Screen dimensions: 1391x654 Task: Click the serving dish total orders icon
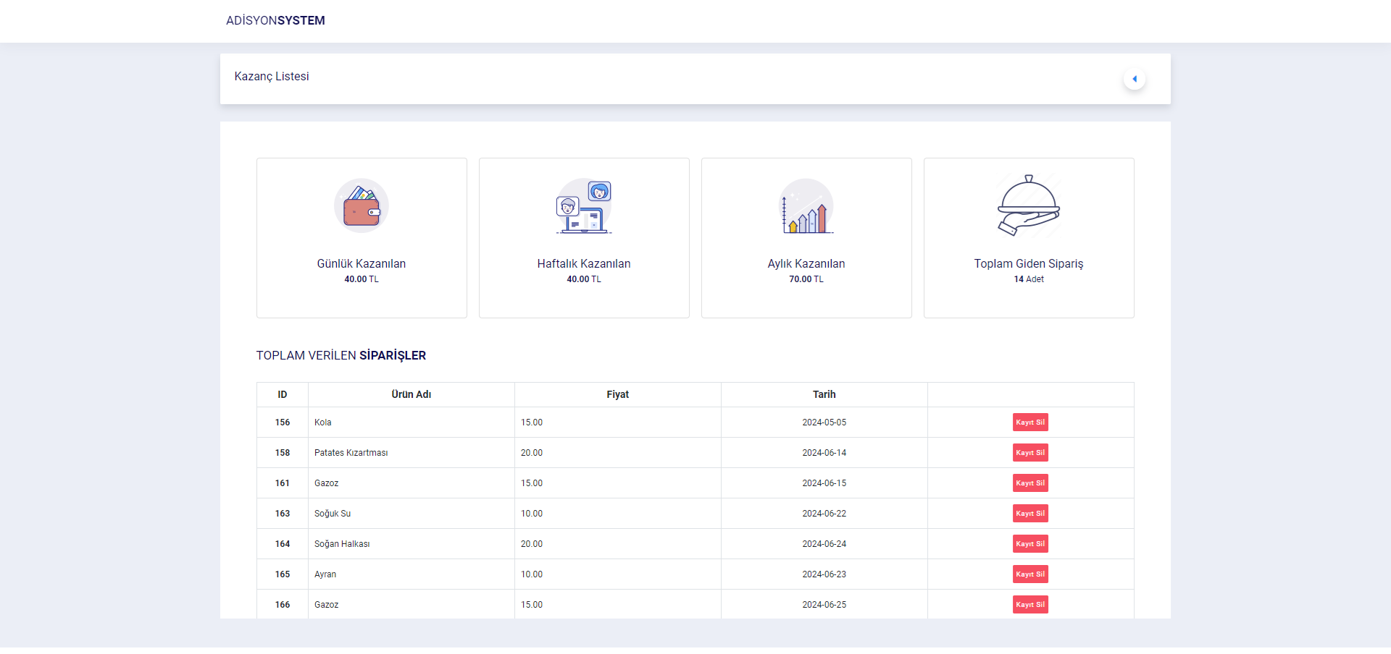(1029, 205)
